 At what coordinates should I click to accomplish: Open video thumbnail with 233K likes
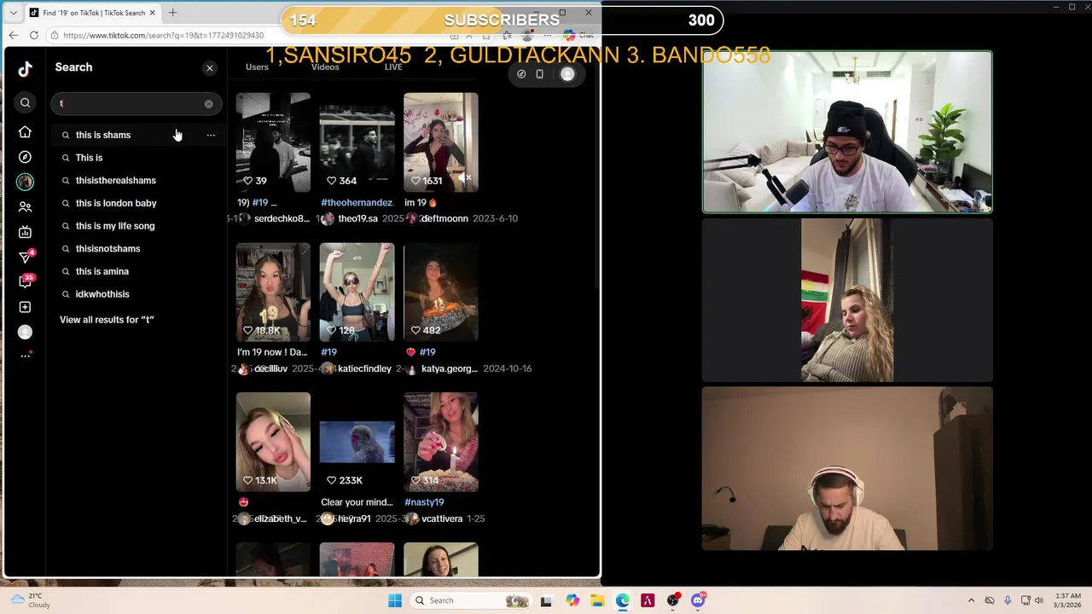(x=357, y=443)
